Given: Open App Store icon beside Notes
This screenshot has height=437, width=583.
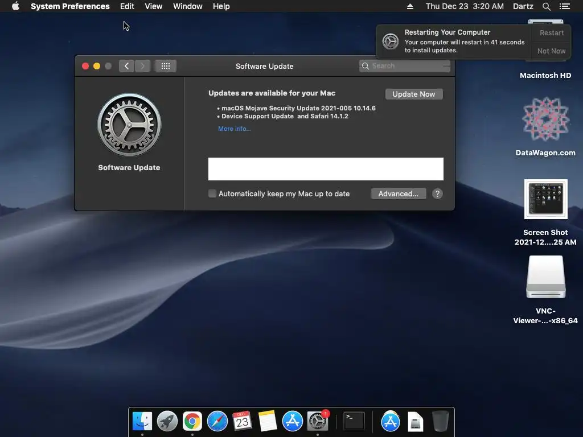Looking at the screenshot, I should [x=292, y=421].
